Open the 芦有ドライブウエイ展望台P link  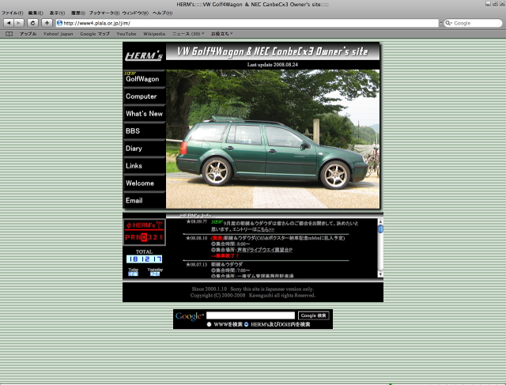coord(265,250)
